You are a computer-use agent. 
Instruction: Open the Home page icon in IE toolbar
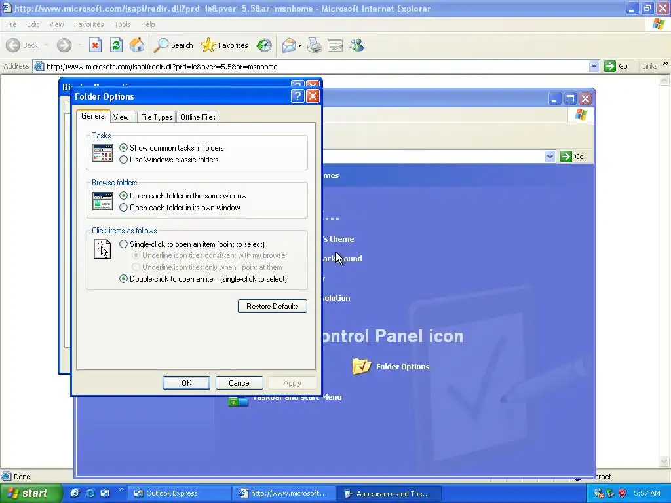137,45
